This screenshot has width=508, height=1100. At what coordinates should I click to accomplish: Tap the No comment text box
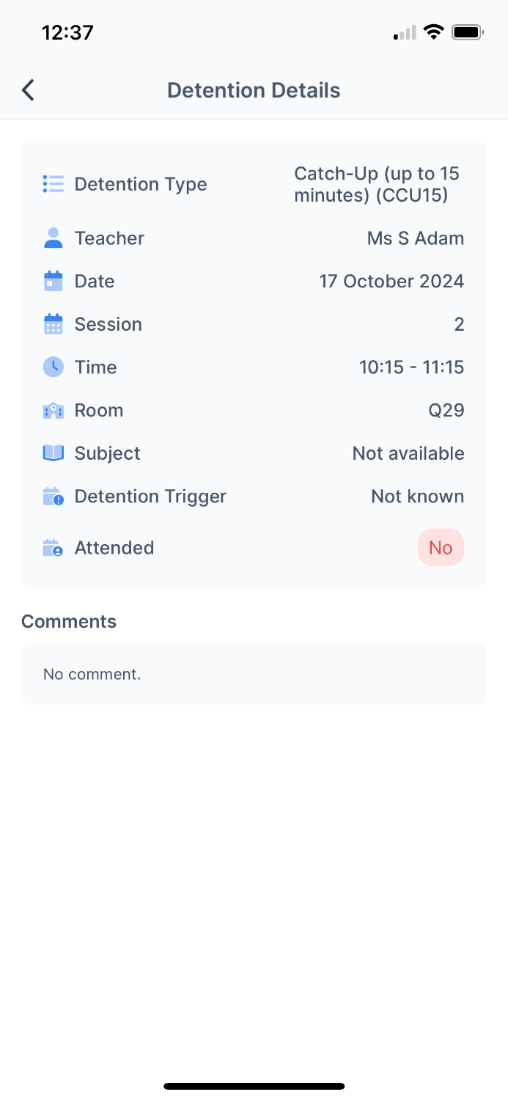click(x=254, y=674)
